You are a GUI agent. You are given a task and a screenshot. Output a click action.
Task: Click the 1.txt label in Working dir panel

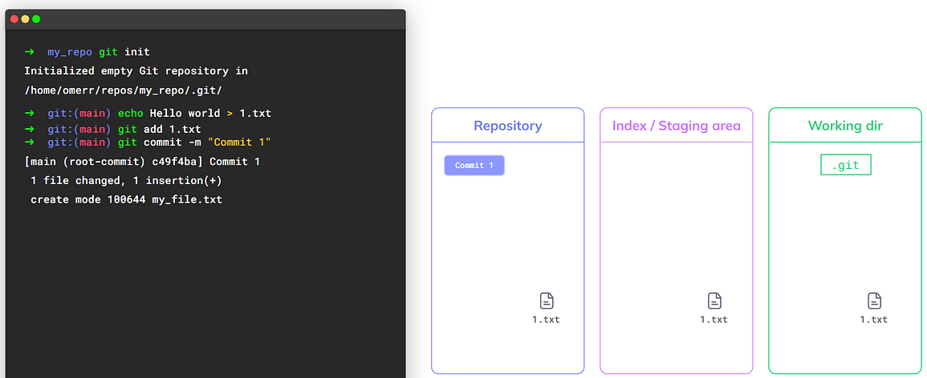tap(874, 320)
